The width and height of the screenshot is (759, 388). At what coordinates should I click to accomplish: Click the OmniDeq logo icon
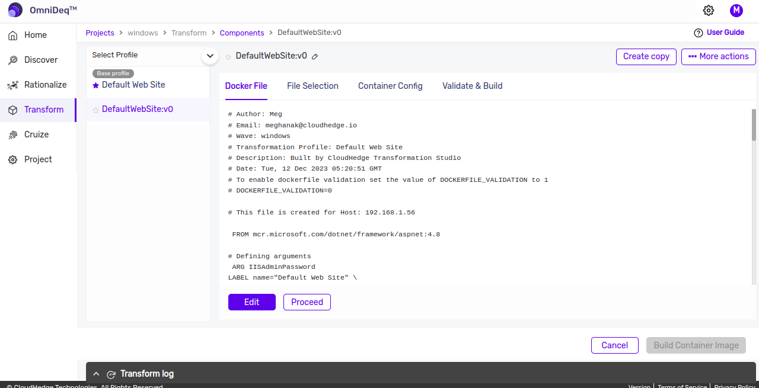[15, 10]
